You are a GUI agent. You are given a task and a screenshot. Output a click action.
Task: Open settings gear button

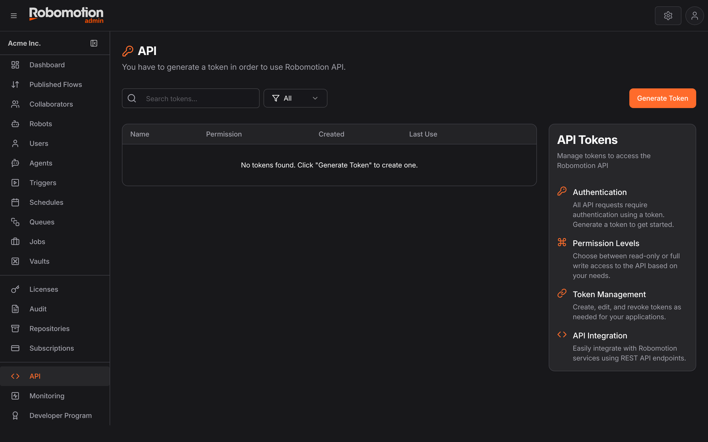coord(668,16)
